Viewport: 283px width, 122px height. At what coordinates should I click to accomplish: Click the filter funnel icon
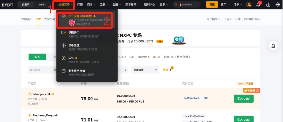coord(170,70)
